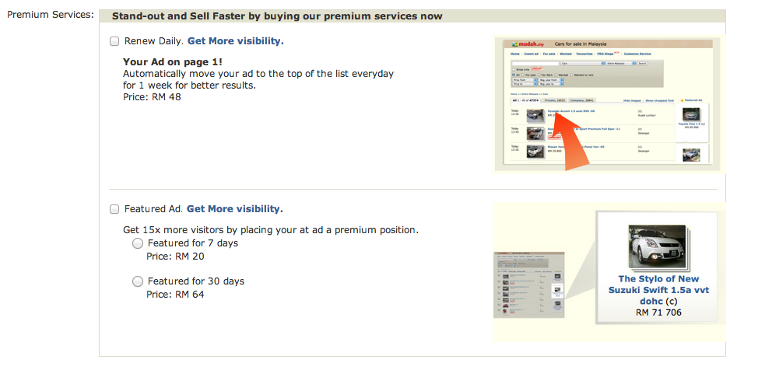Open Get More visibility link beside Renew Daily
This screenshot has height=370, width=765.
235,41
